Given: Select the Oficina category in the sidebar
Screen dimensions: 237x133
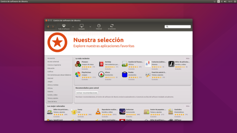Looking at the screenshot, I should (x=50, y=88).
